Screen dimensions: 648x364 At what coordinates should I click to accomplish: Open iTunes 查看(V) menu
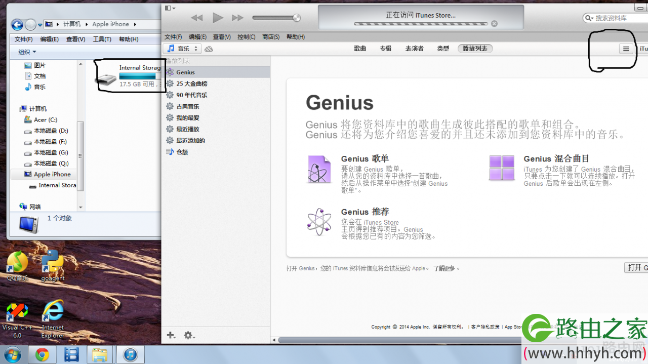222,37
